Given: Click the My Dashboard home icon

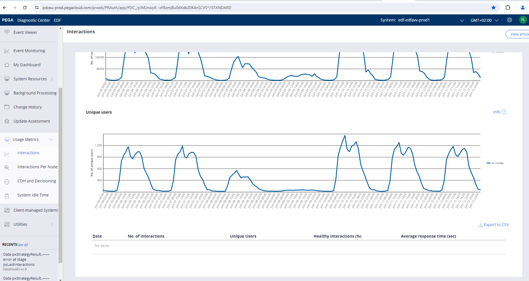Looking at the screenshot, I should pos(7,65).
